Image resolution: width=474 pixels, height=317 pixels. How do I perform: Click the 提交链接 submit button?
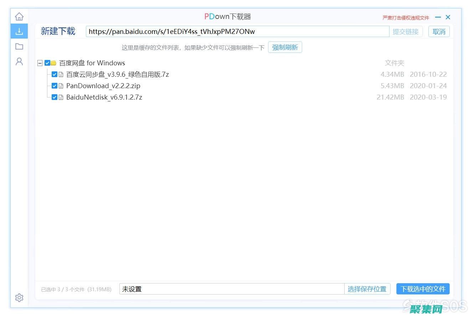[406, 31]
